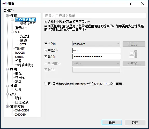Open 隧道 settings under SSH
149x129 pixels.
pyautogui.click(x=23, y=40)
